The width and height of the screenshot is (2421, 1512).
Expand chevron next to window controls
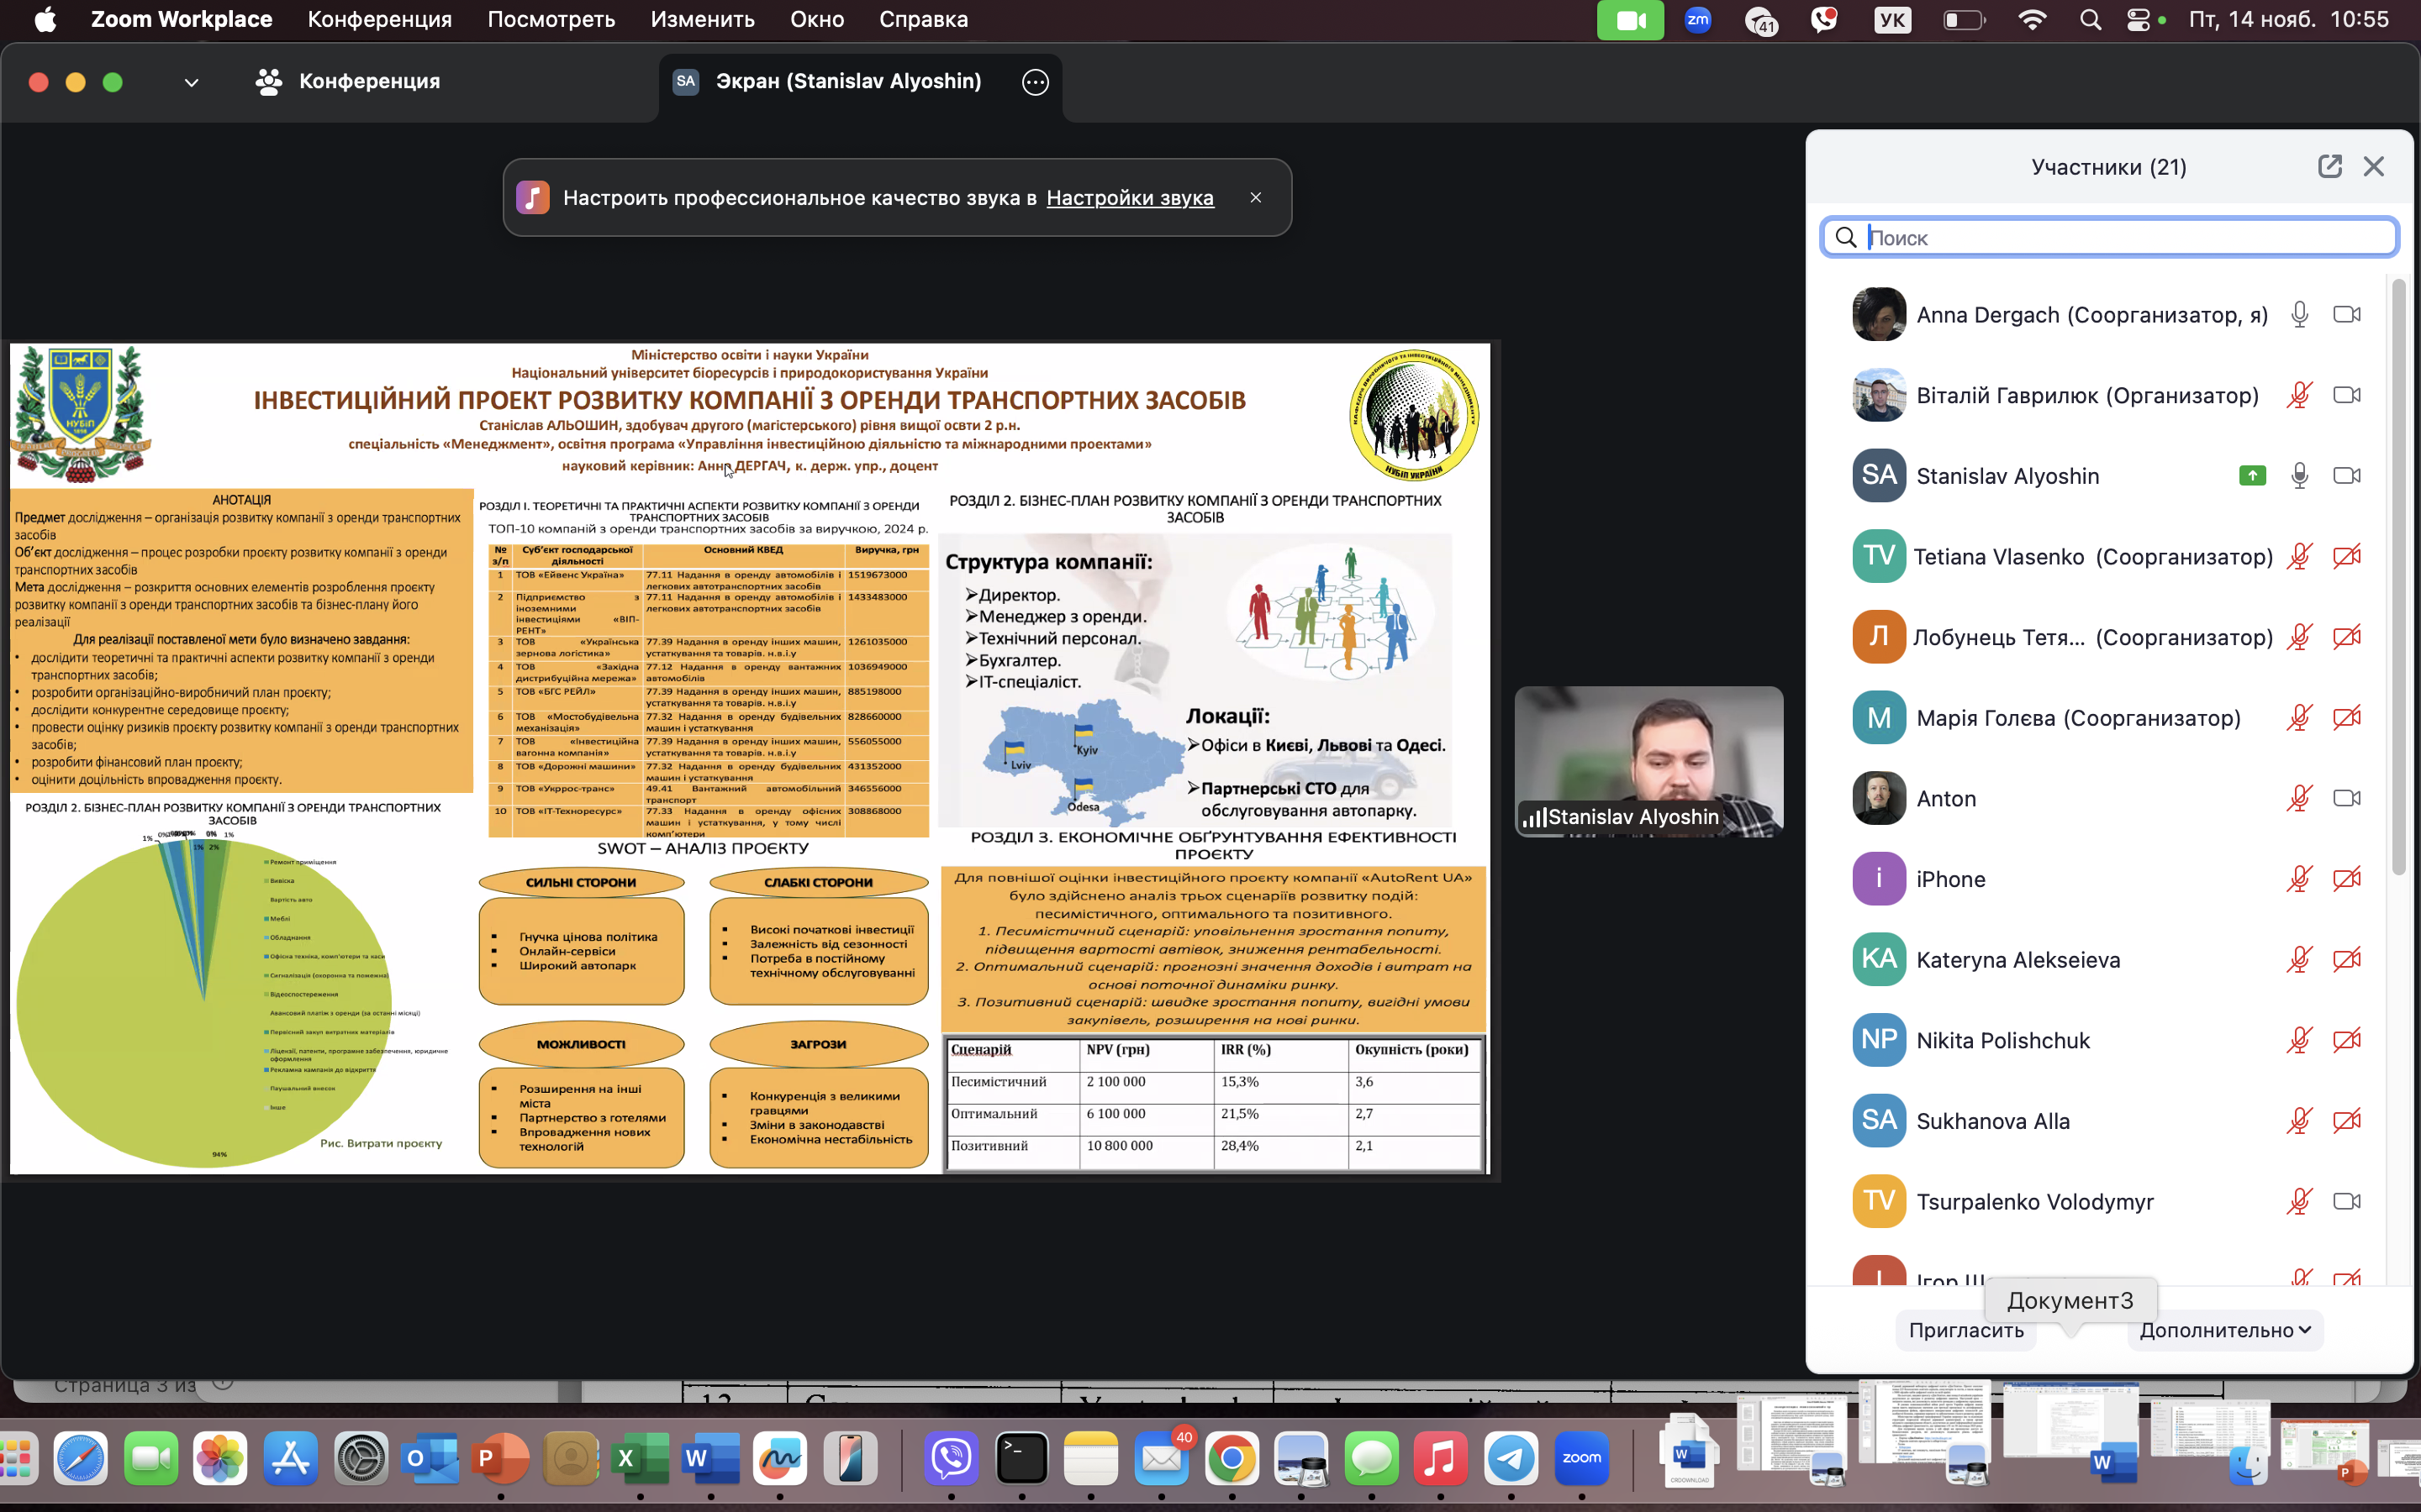tap(191, 82)
